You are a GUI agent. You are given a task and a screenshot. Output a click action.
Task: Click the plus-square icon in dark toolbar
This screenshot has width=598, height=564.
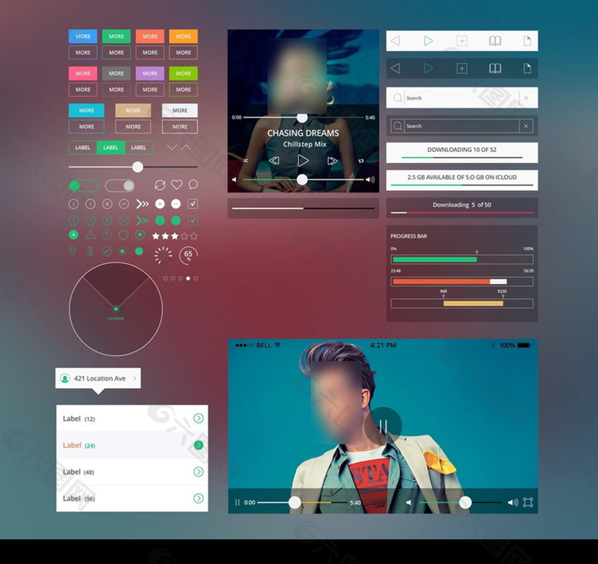coord(462,69)
